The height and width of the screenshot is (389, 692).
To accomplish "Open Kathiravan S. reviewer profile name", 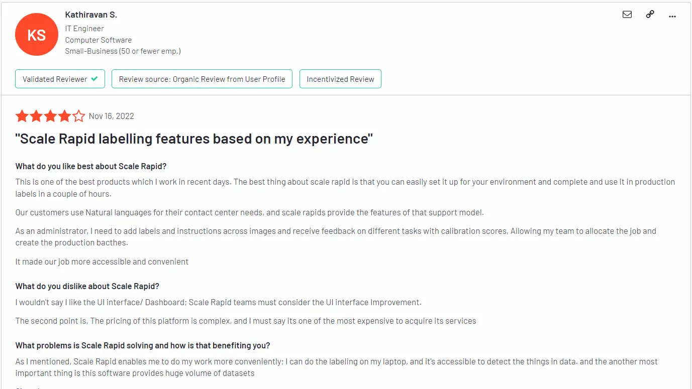I will [91, 15].
